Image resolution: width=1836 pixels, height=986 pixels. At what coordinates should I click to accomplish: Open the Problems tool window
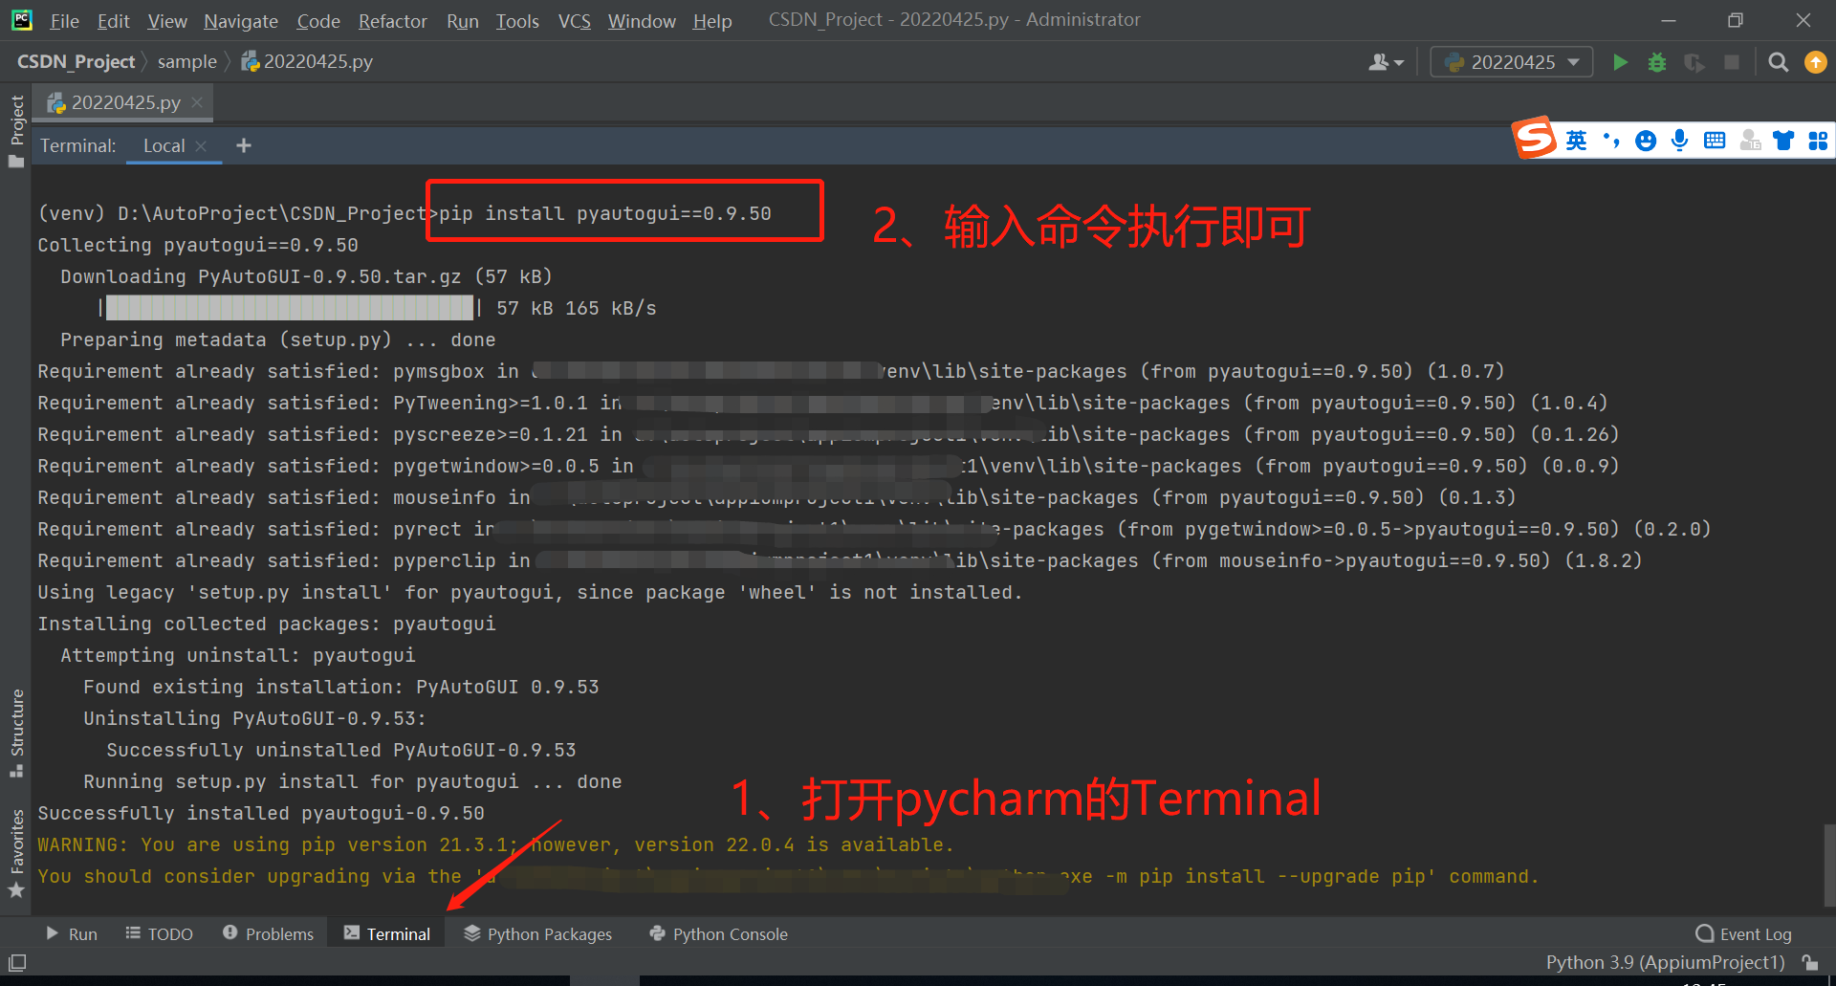coord(268,933)
